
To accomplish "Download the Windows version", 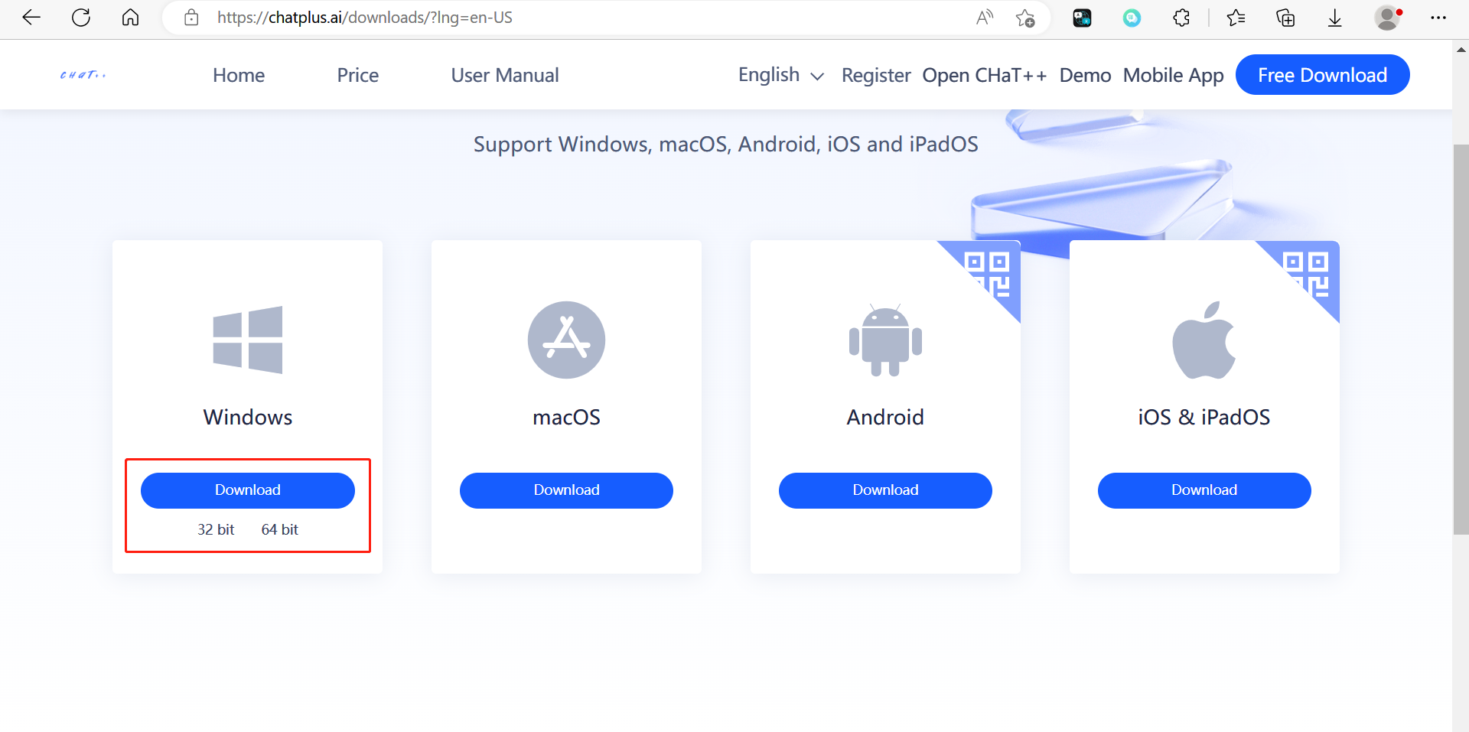I will click(248, 490).
